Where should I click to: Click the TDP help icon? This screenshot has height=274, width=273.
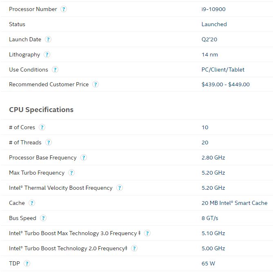point(27,263)
